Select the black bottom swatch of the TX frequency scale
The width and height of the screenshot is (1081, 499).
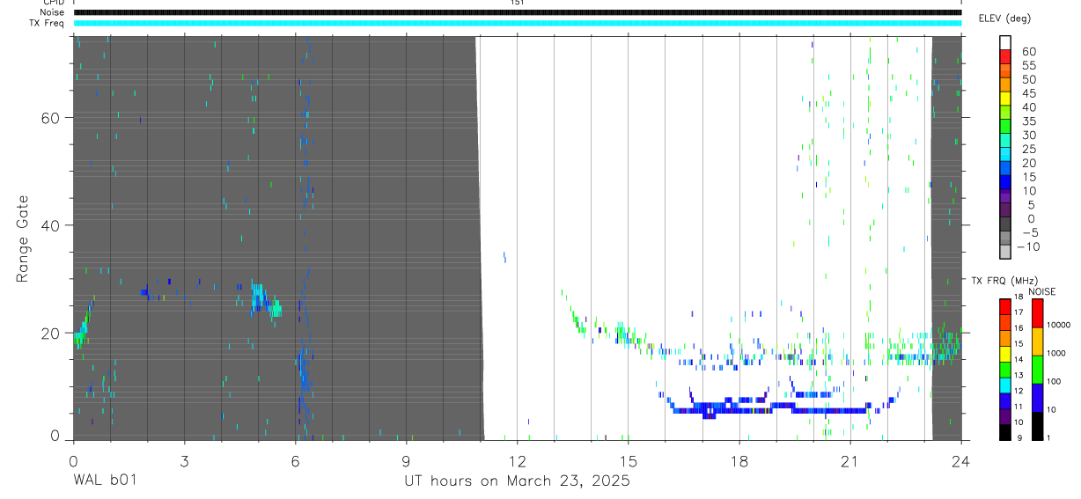(x=1005, y=431)
